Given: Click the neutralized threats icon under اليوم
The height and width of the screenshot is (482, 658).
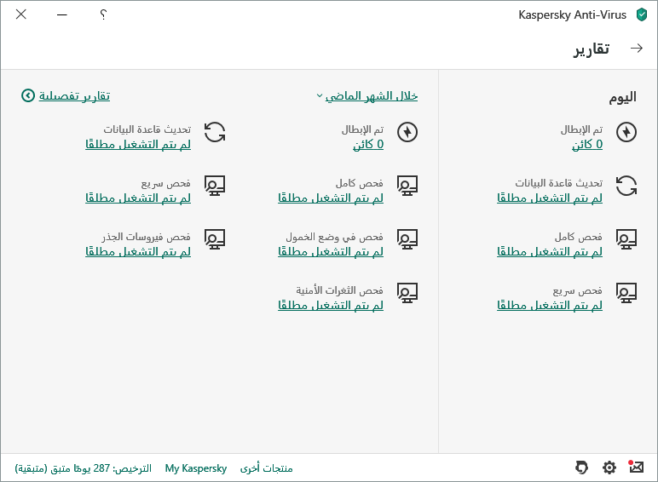Looking at the screenshot, I should point(626,132).
